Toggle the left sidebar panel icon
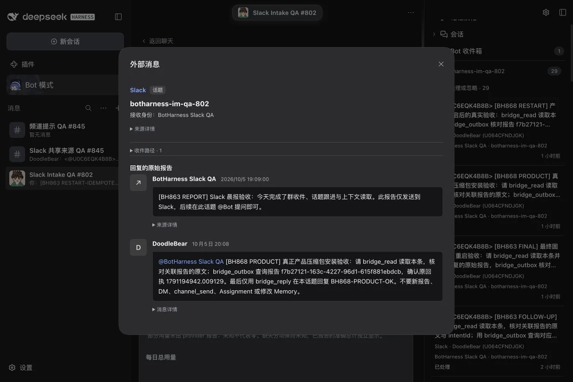 (x=118, y=17)
